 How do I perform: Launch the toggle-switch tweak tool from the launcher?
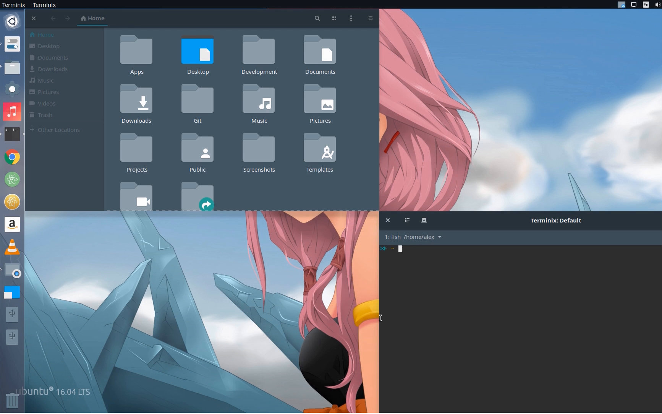pyautogui.click(x=12, y=44)
